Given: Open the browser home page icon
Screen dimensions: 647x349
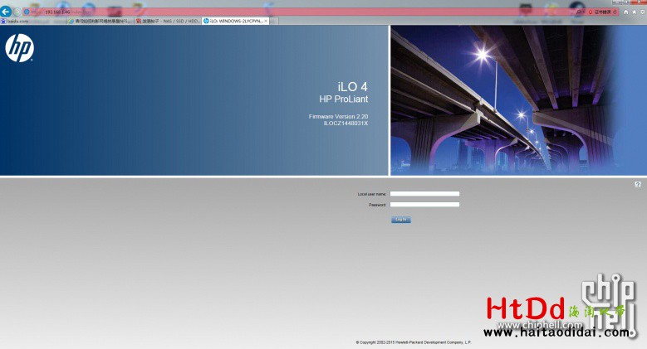Looking at the screenshot, I should pyautogui.click(x=626, y=12).
